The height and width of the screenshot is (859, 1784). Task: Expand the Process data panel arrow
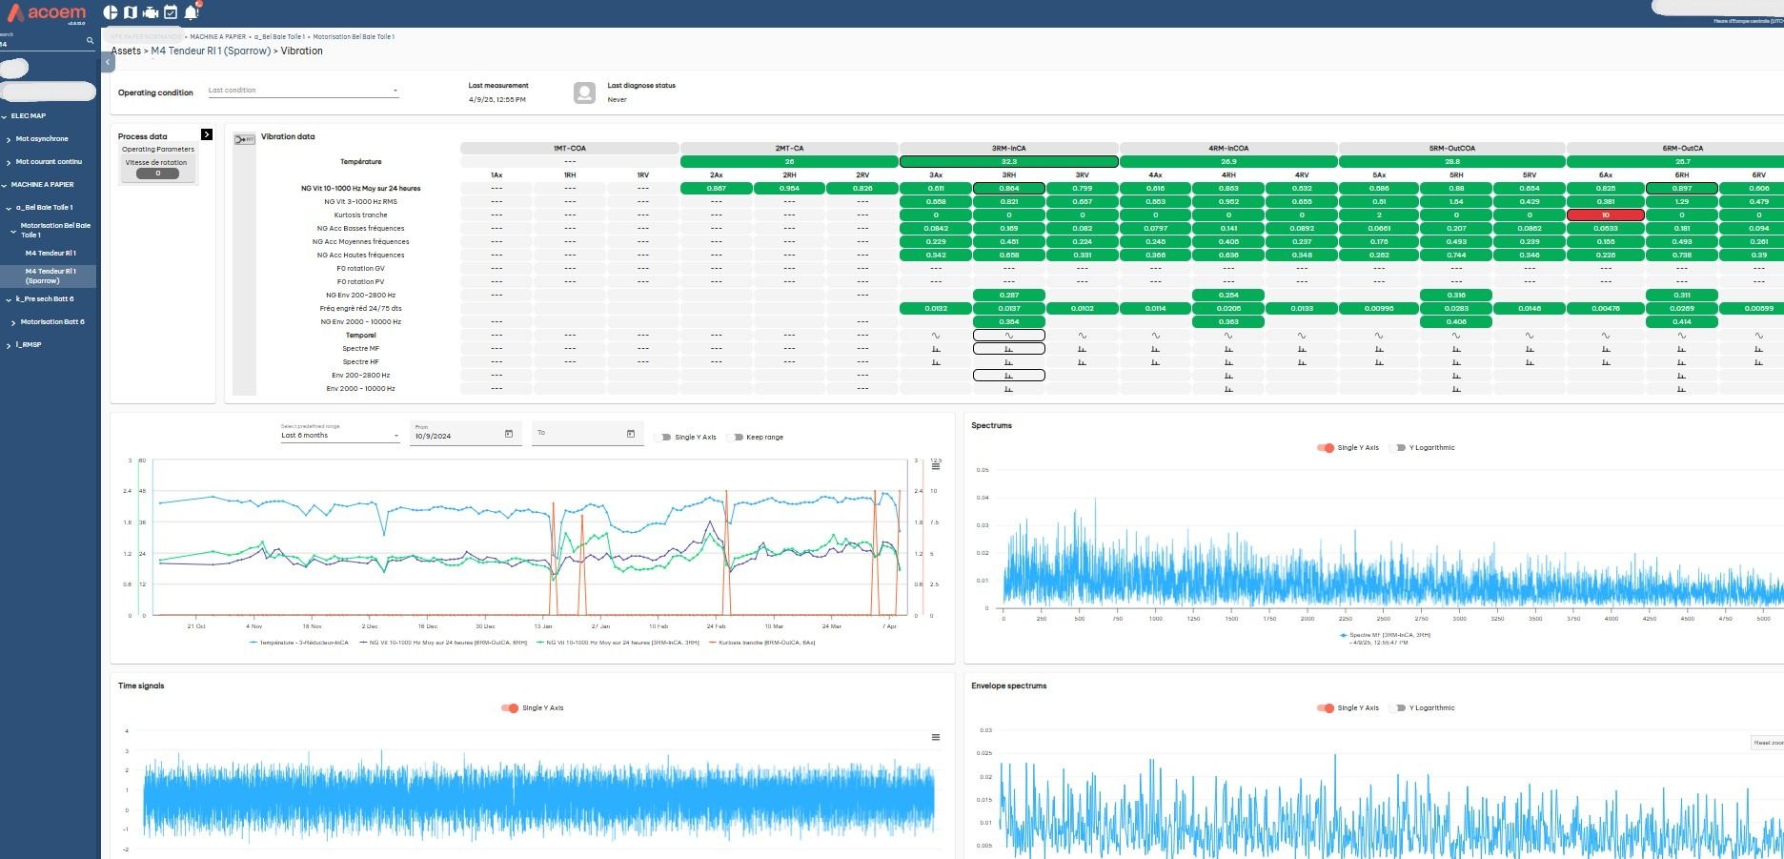tap(207, 134)
